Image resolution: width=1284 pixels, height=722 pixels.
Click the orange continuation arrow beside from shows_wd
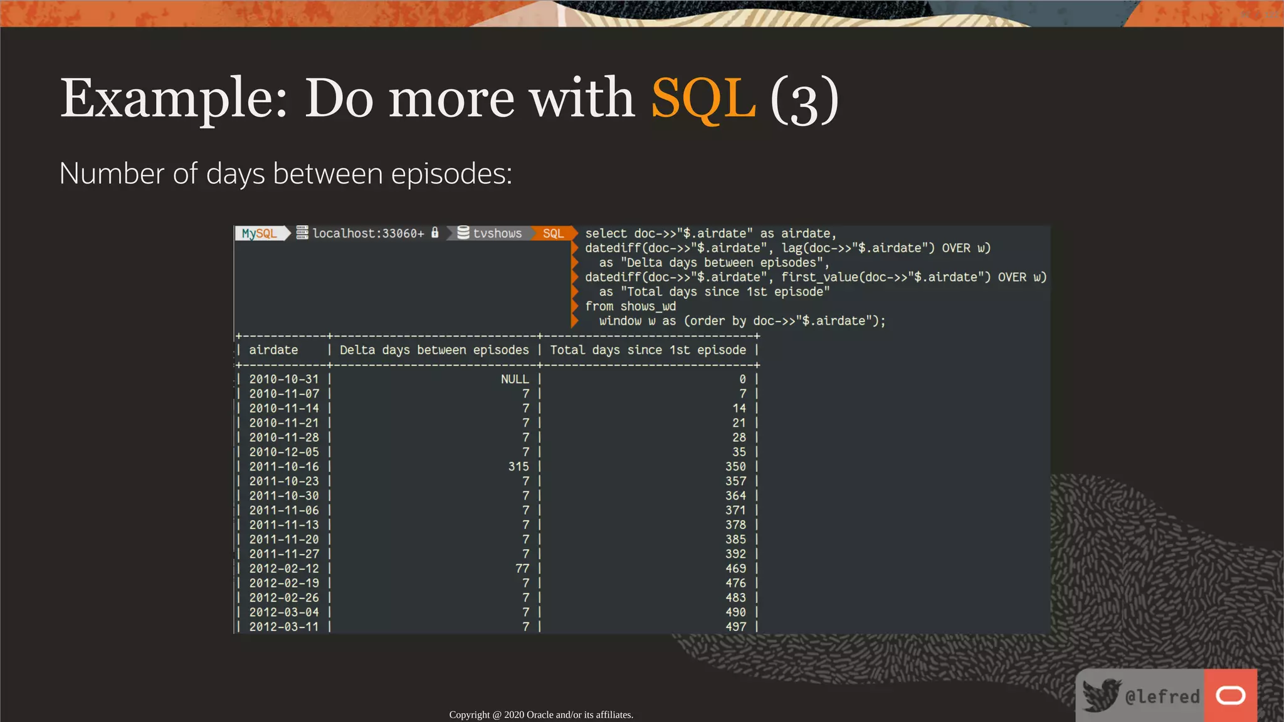tap(574, 306)
